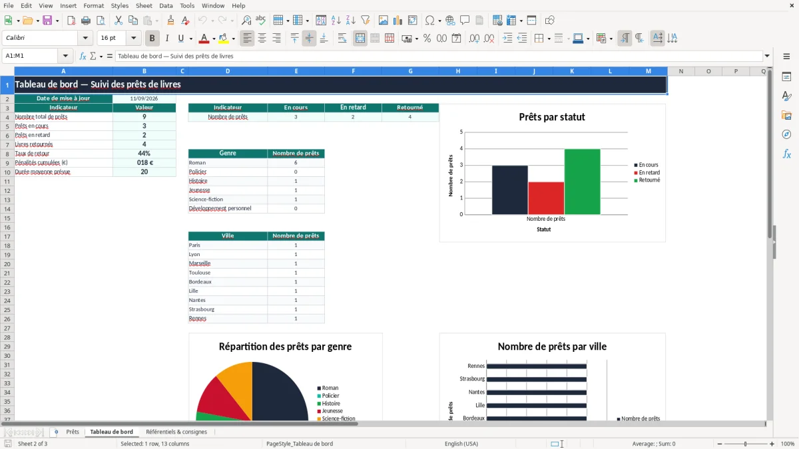Expand the Name Box dropdown

coord(65,56)
